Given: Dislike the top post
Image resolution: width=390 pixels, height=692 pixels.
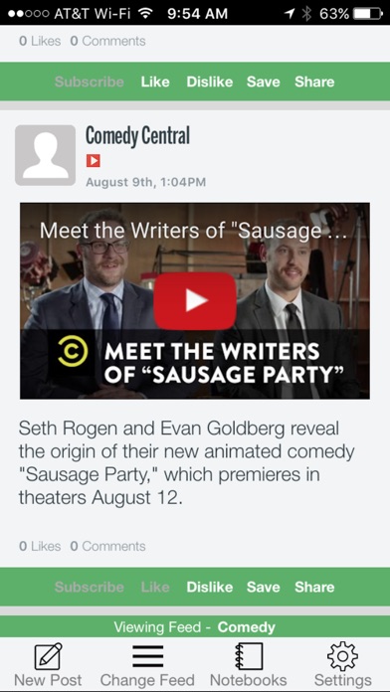Looking at the screenshot, I should (x=209, y=82).
